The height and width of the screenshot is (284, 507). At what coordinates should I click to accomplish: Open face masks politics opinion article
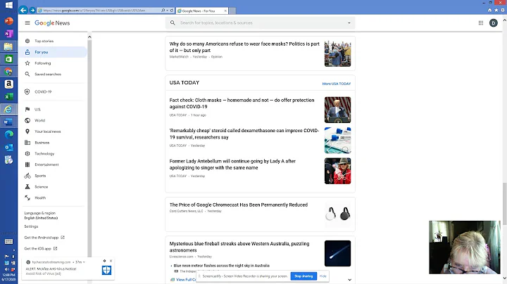point(244,47)
